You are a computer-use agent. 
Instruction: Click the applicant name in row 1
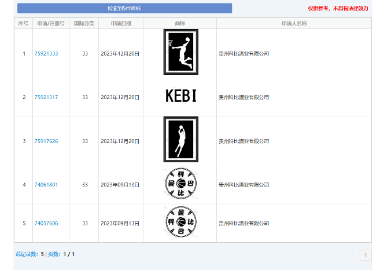tap(244, 54)
